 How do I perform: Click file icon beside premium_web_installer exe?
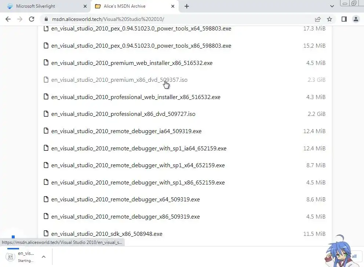(x=46, y=63)
